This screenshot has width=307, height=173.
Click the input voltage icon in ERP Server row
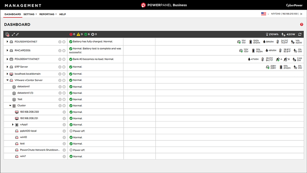tap(267, 67)
